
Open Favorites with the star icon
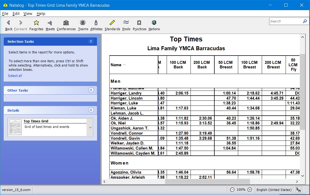[x=36, y=23]
